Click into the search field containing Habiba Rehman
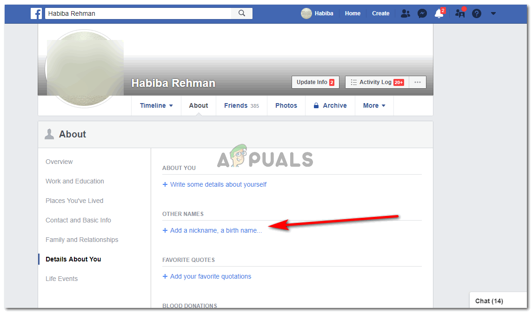 pyautogui.click(x=138, y=13)
